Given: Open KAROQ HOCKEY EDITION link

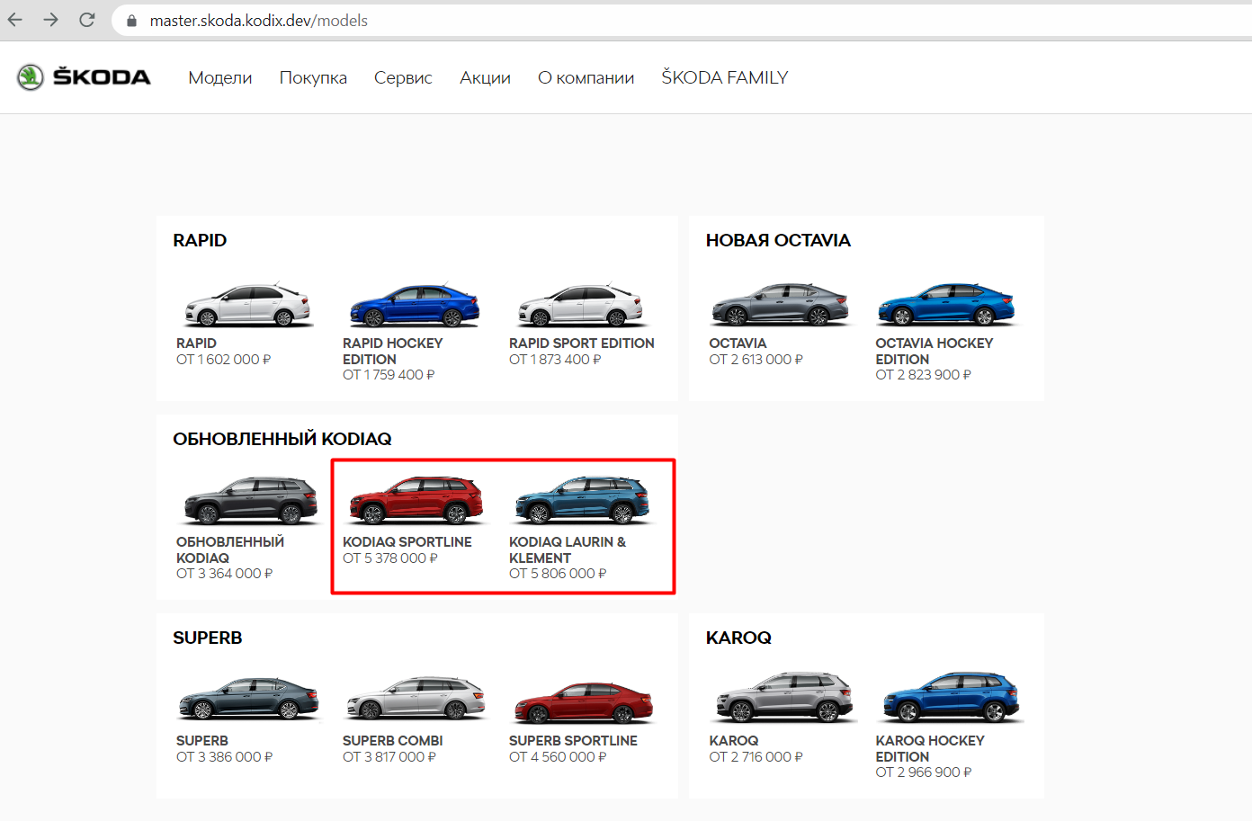Looking at the screenshot, I should pyautogui.click(x=930, y=748).
